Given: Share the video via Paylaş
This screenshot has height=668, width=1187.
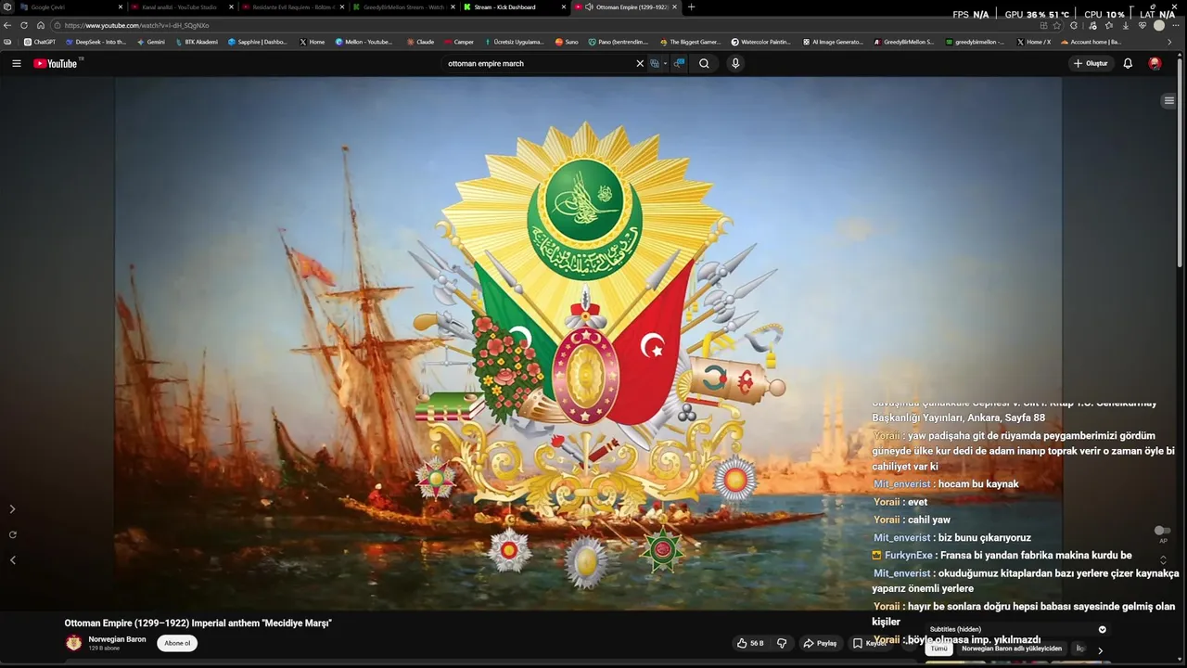Looking at the screenshot, I should tap(820, 643).
